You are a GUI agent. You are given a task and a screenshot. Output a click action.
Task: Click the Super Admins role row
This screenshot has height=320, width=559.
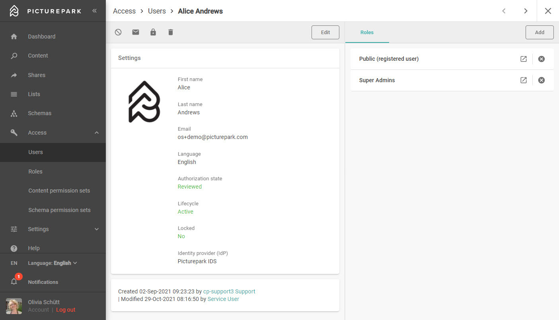pyautogui.click(x=452, y=80)
